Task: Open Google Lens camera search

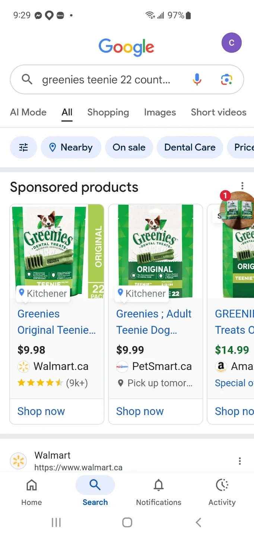Action: [226, 79]
